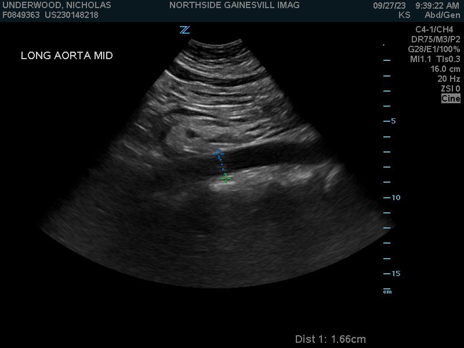The image size is (464, 348).
Task: Click the cm unit label below scale
Action: (387, 291)
